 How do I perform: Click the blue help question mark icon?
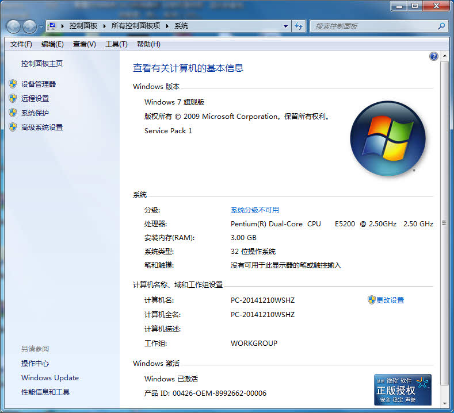[434, 56]
